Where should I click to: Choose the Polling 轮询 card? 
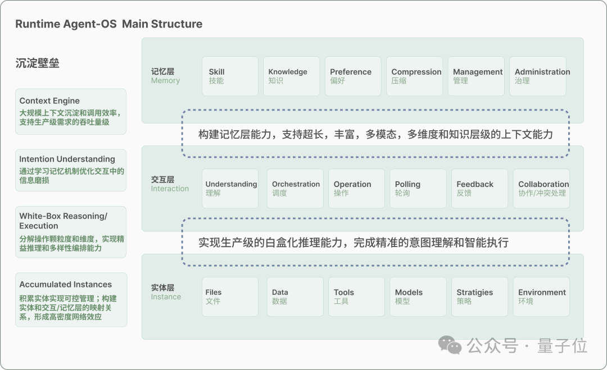point(418,188)
